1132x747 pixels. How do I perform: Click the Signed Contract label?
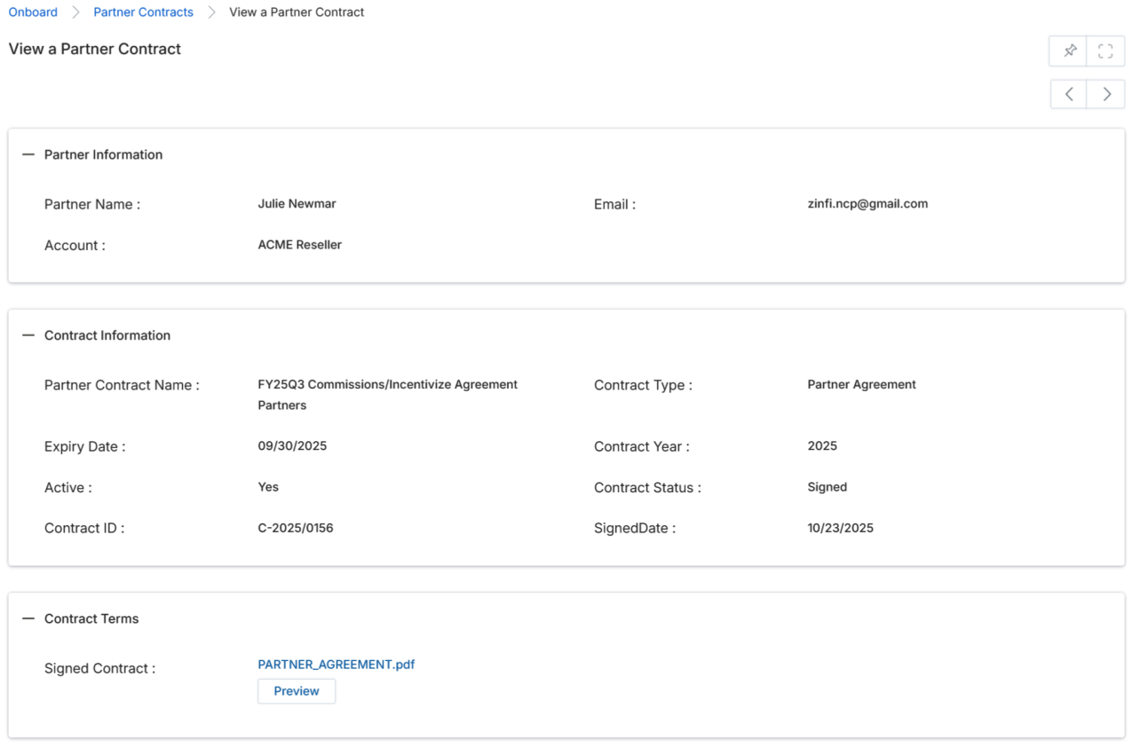(99, 668)
